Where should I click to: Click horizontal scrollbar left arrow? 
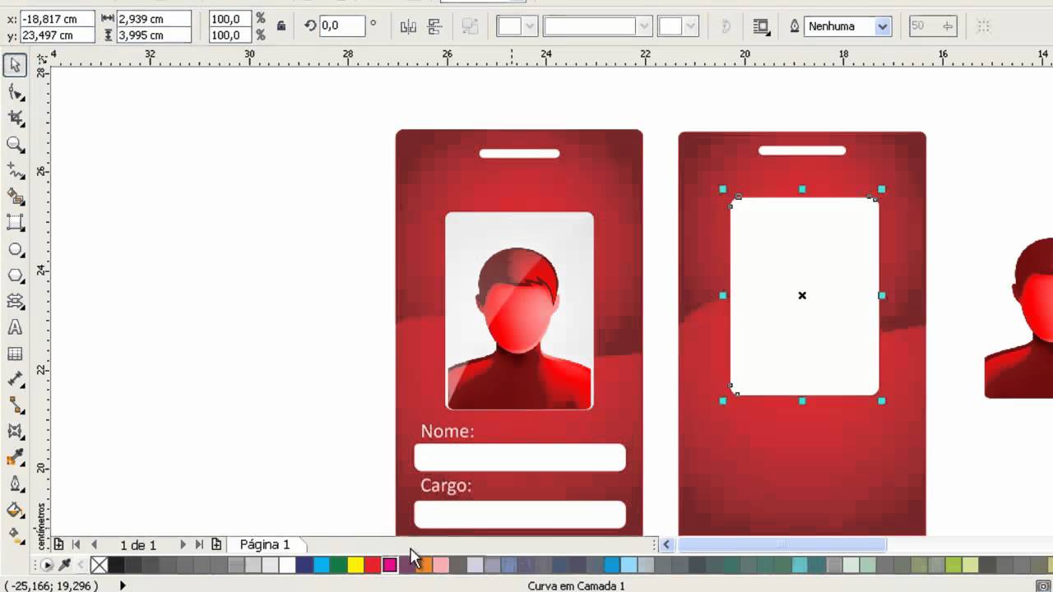pos(667,544)
